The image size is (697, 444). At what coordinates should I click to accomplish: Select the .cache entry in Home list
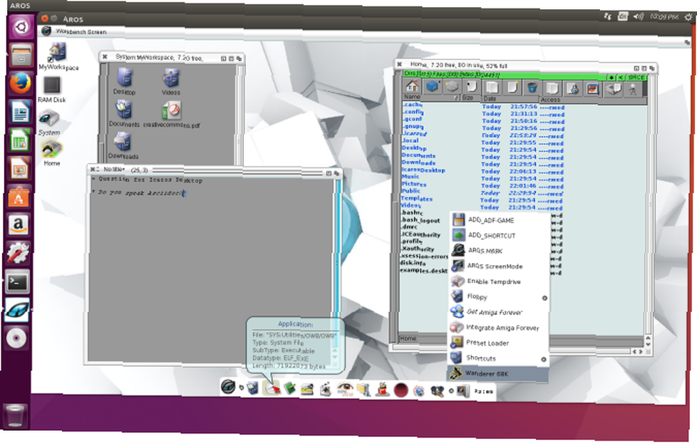pyautogui.click(x=412, y=104)
